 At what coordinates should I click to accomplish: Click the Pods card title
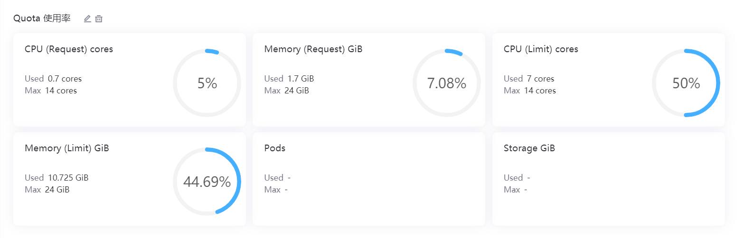[x=275, y=148]
